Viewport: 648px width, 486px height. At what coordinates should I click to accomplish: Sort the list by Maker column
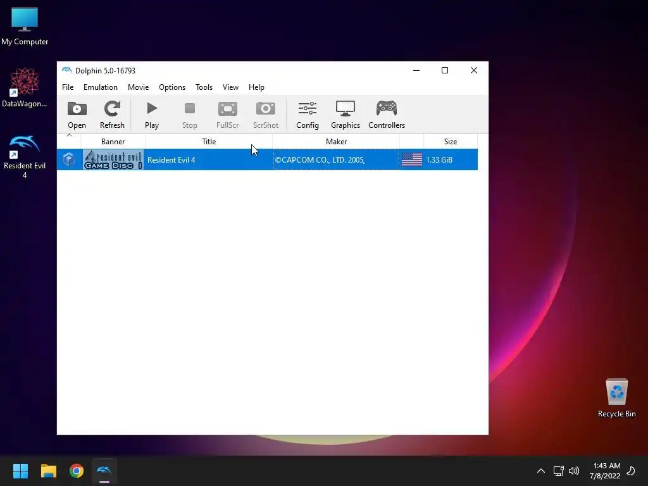point(336,141)
